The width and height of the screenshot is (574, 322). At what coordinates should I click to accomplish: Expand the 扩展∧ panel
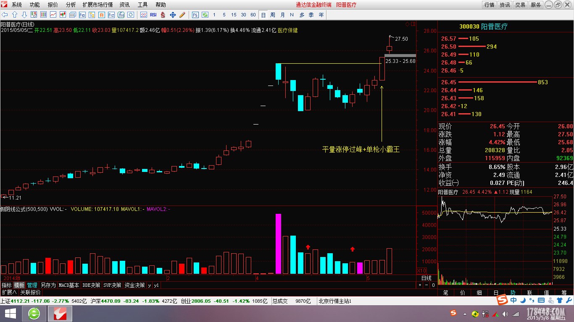pyautogui.click(x=9, y=292)
